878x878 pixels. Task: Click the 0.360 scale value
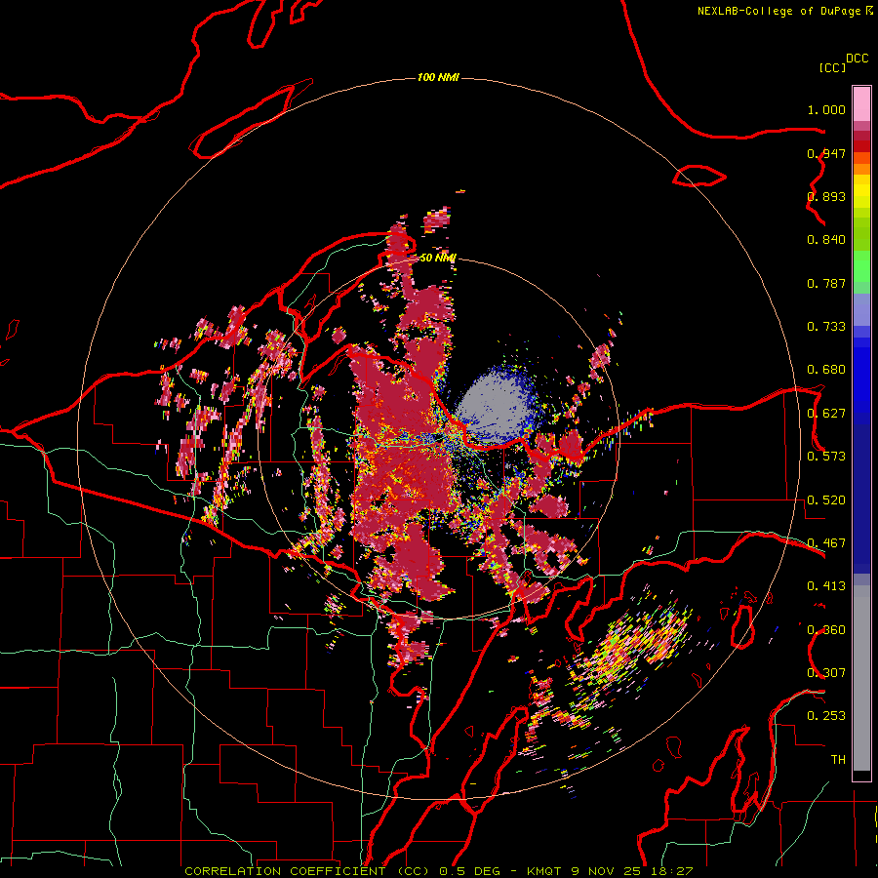(826, 630)
